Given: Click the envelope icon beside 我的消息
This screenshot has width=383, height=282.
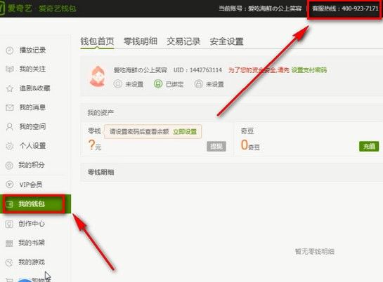Looking at the screenshot, I should (10, 107).
